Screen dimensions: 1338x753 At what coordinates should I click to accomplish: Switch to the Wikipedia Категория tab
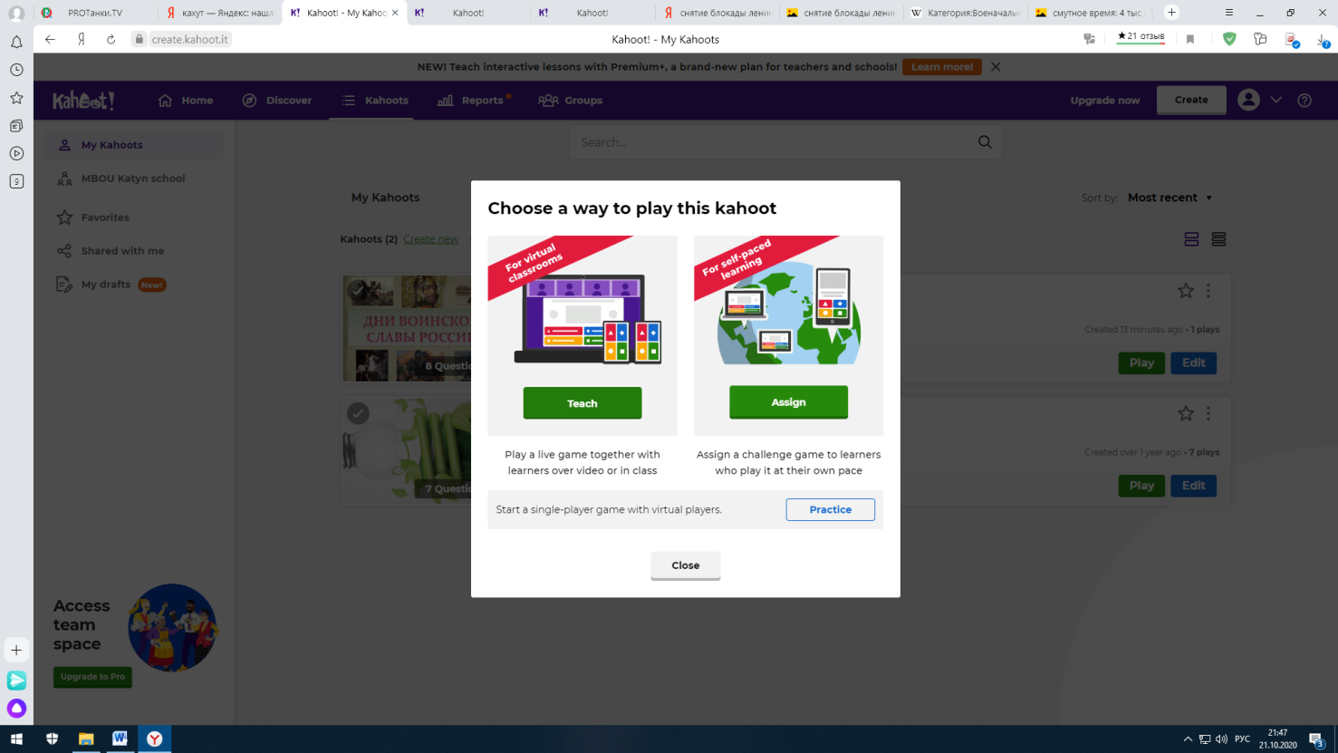point(965,13)
